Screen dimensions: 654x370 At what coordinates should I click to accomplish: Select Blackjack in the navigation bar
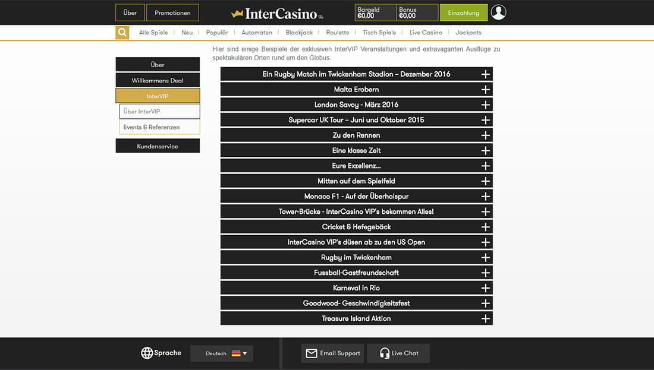pos(299,33)
